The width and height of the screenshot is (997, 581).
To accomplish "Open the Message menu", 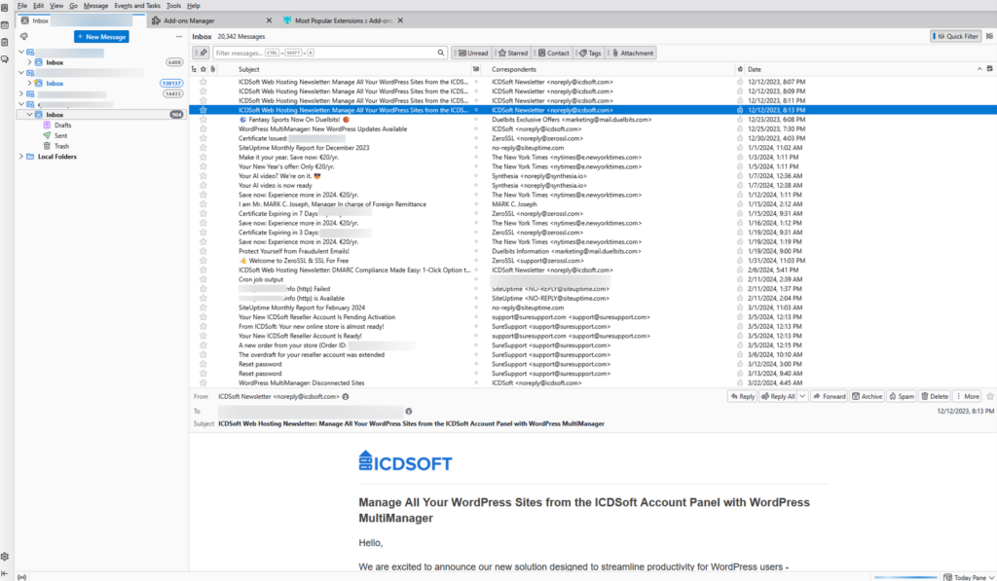I will coord(96,6).
